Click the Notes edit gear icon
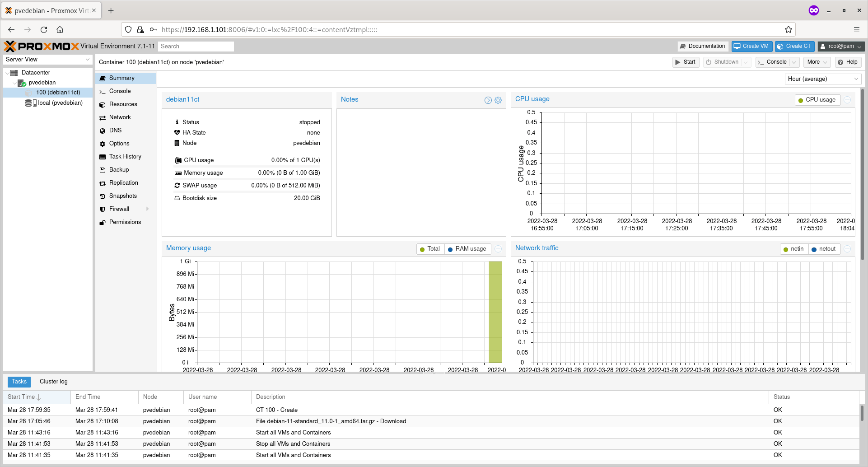The height and width of the screenshot is (467, 868). tap(498, 100)
